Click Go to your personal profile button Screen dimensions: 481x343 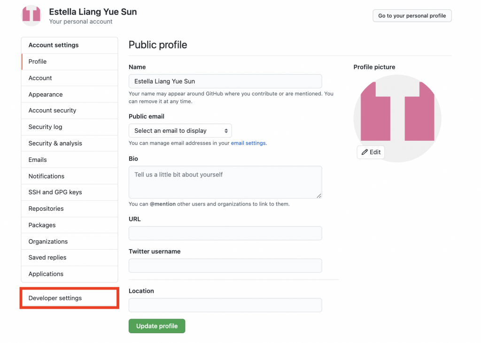[412, 15]
